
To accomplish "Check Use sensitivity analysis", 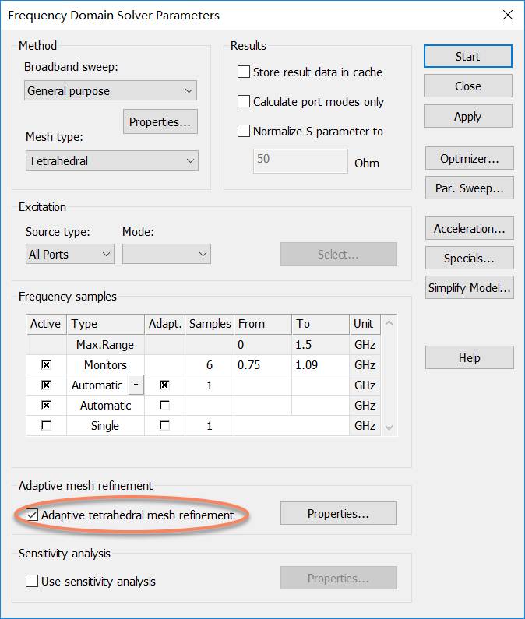I will (x=32, y=581).
